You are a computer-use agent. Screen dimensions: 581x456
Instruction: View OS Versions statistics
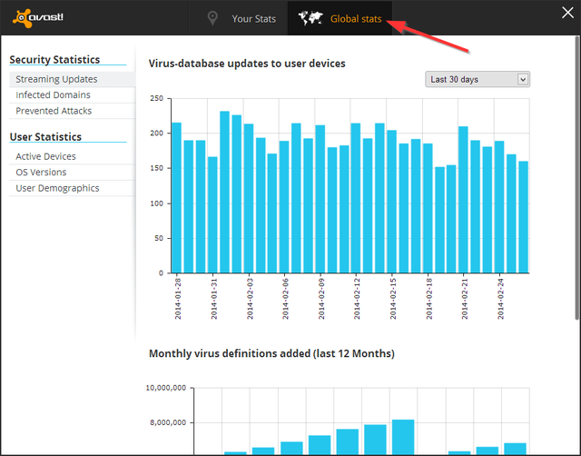click(x=73, y=172)
